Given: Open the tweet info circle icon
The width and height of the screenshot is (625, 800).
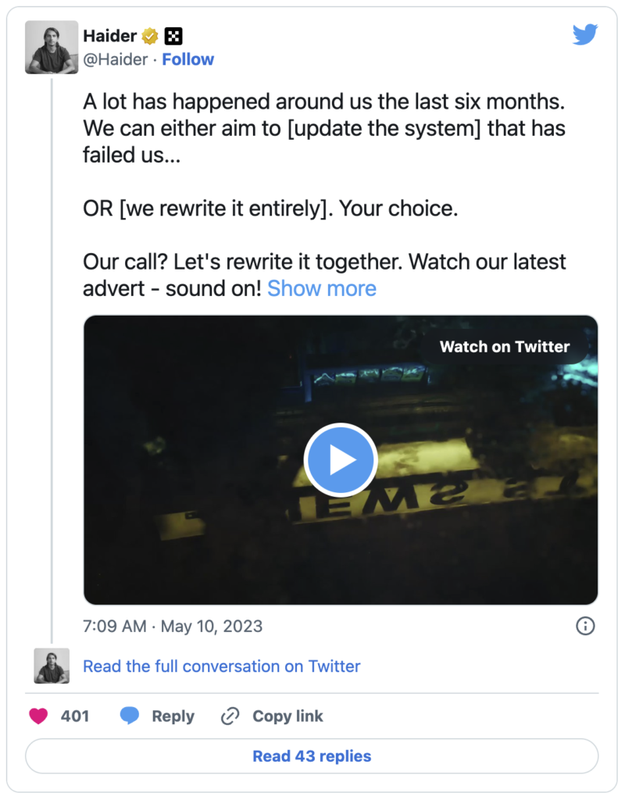Looking at the screenshot, I should click(x=585, y=626).
